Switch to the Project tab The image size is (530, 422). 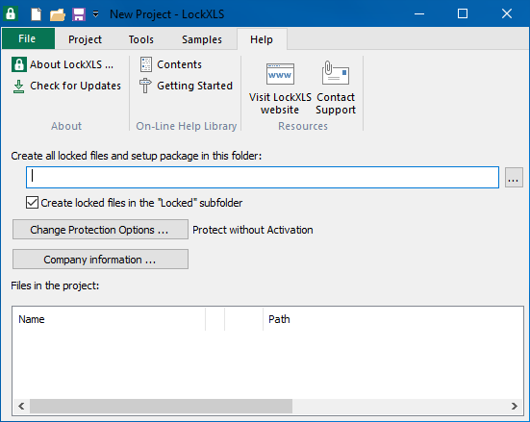tap(85, 39)
